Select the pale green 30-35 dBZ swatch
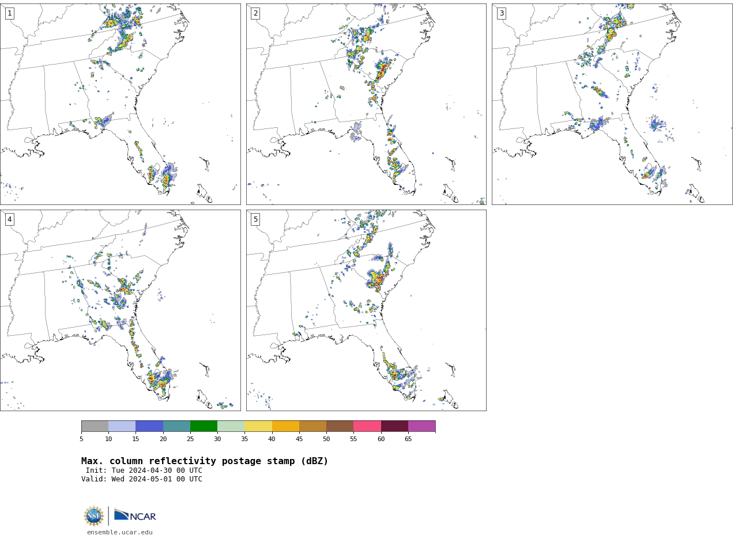 point(231,426)
